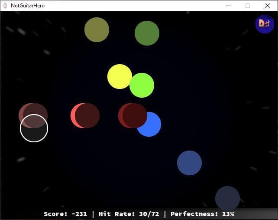
Task: Hit the bright green circle
Action: tap(142, 85)
